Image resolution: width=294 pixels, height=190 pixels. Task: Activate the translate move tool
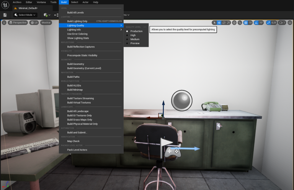(219, 23)
